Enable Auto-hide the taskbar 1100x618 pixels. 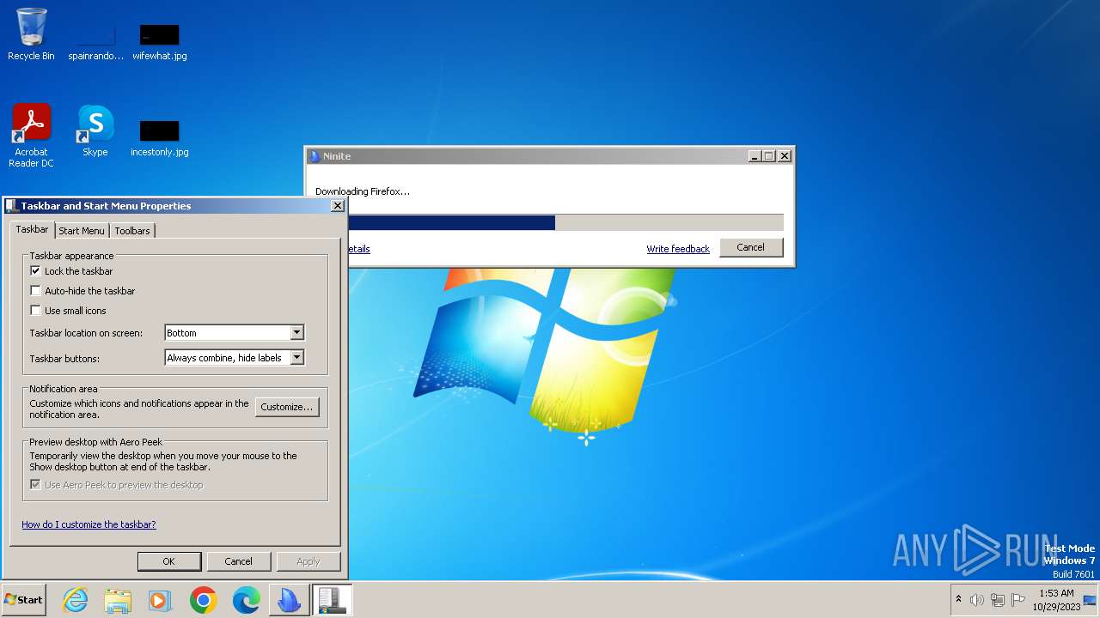35,290
